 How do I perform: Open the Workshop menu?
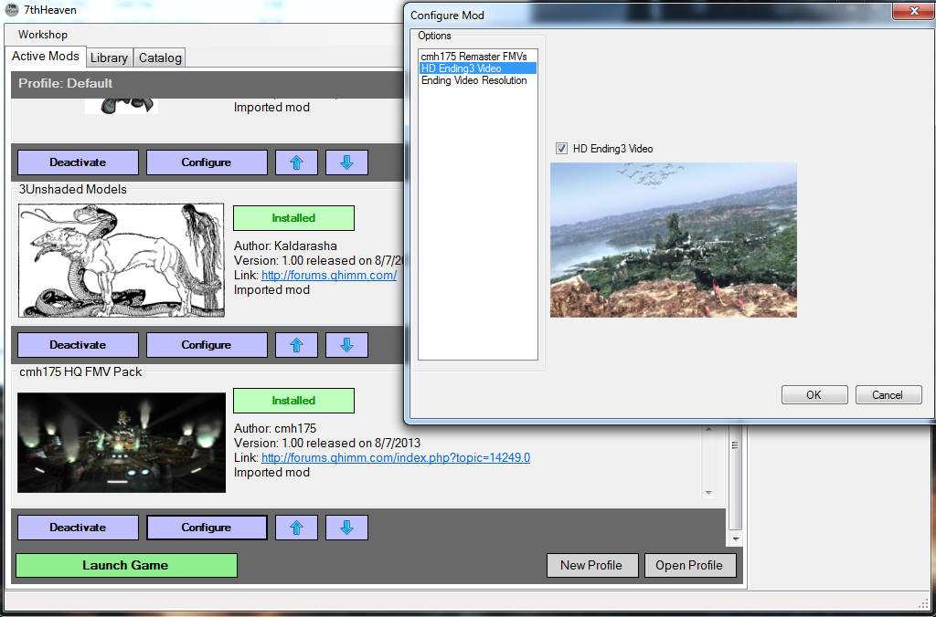tap(43, 35)
